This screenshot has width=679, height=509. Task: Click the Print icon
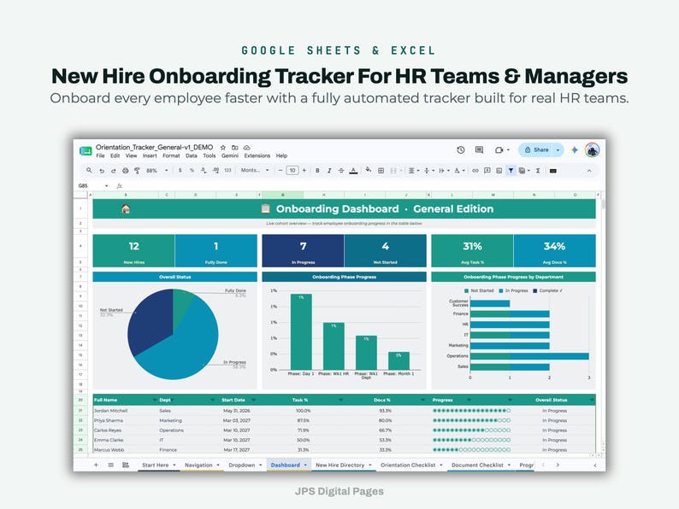tap(125, 171)
